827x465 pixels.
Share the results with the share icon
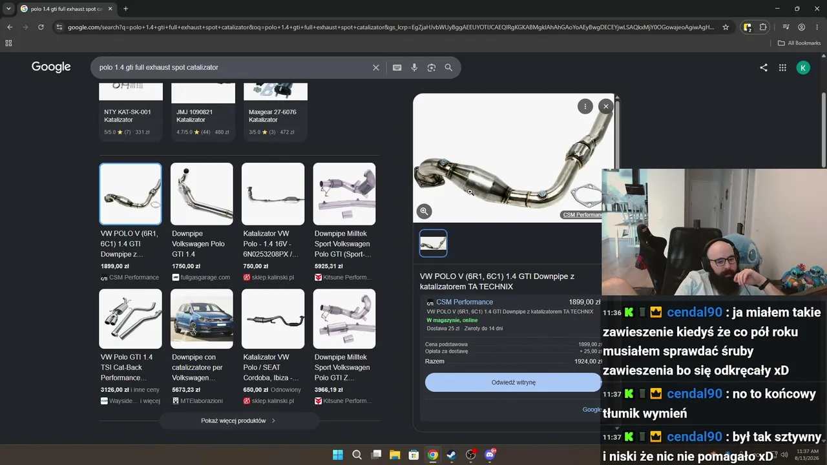(x=764, y=67)
